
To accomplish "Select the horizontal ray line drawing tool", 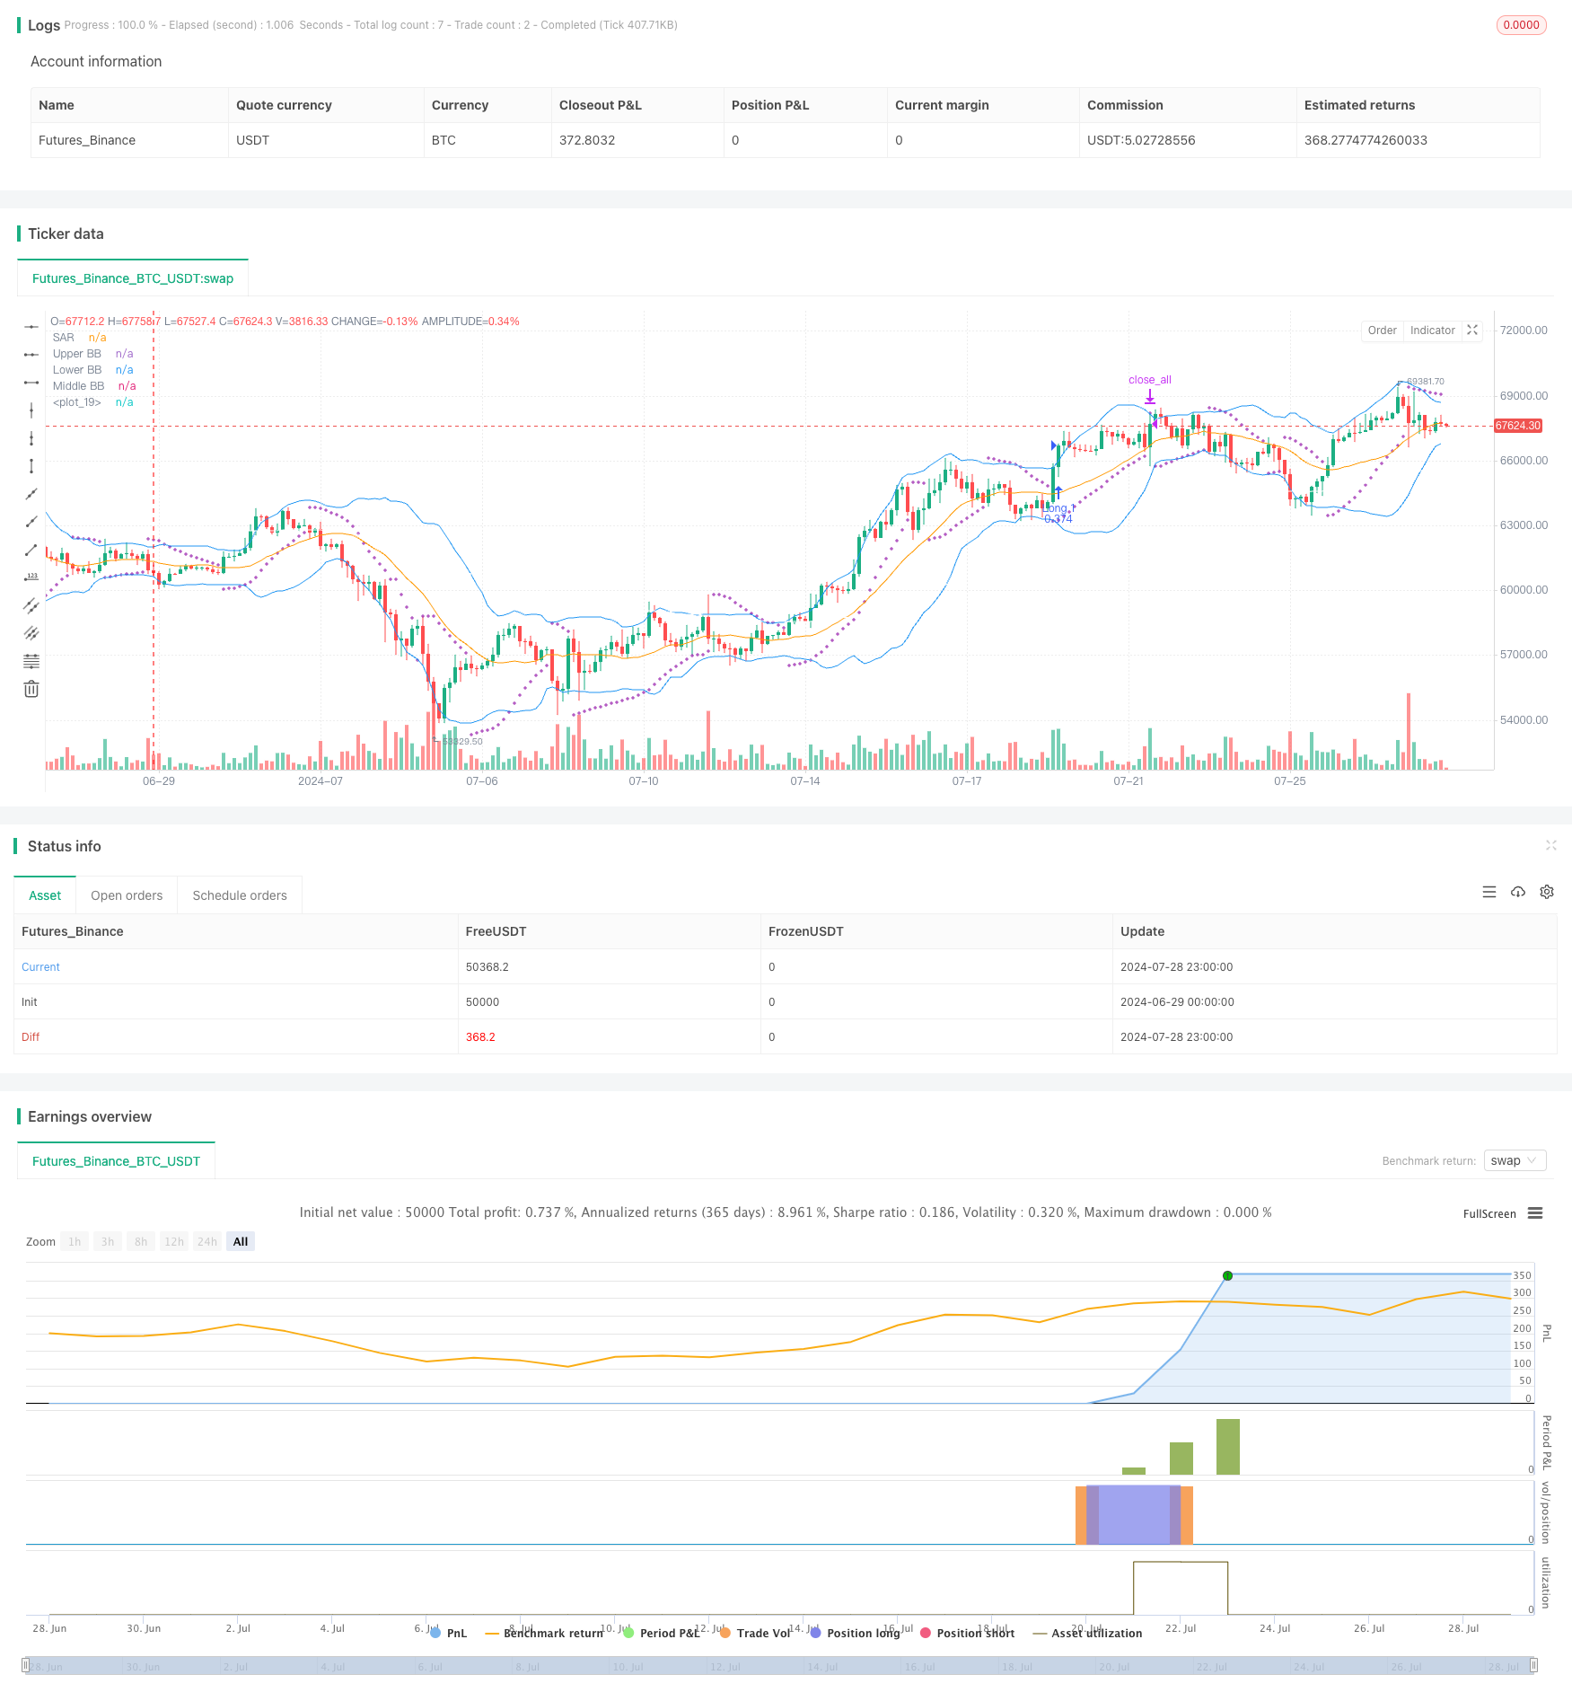I will (31, 355).
